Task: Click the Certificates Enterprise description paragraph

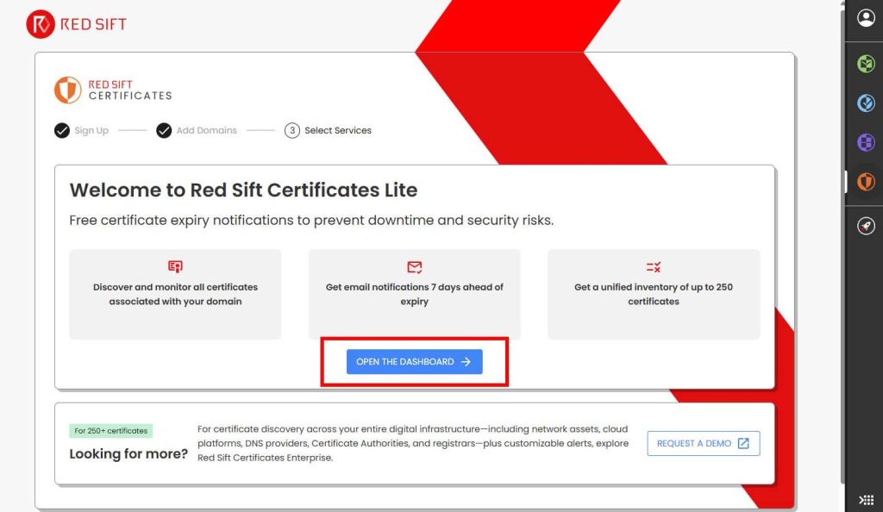Action: pos(413,443)
